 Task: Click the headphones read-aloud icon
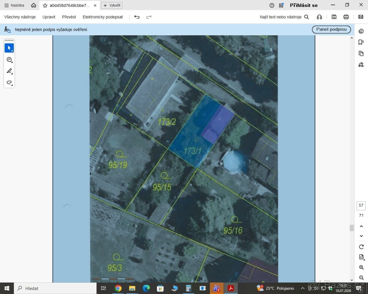[319, 17]
